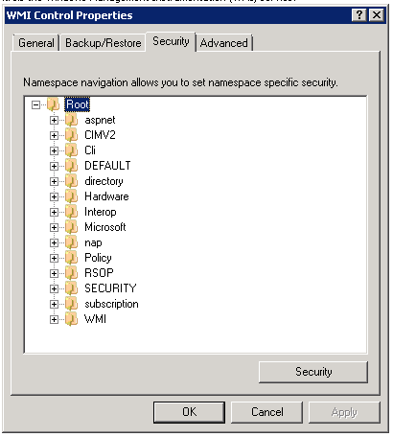Click the Root folder icon

tap(53, 104)
